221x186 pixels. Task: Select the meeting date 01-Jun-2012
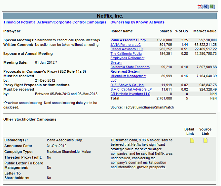tap(45, 62)
